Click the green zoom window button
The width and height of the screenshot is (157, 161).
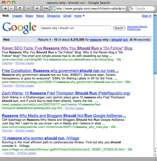pyautogui.click(x=14, y=3)
